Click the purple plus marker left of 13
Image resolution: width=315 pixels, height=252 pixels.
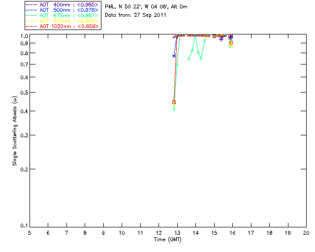pyautogui.click(x=174, y=37)
